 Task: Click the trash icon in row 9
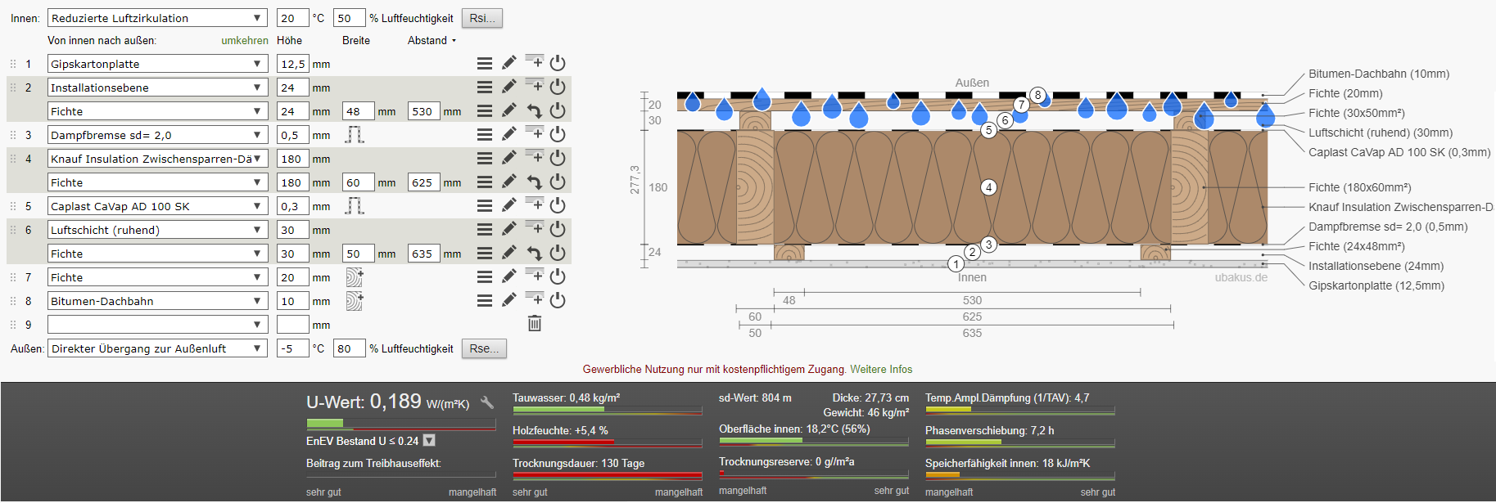click(535, 324)
